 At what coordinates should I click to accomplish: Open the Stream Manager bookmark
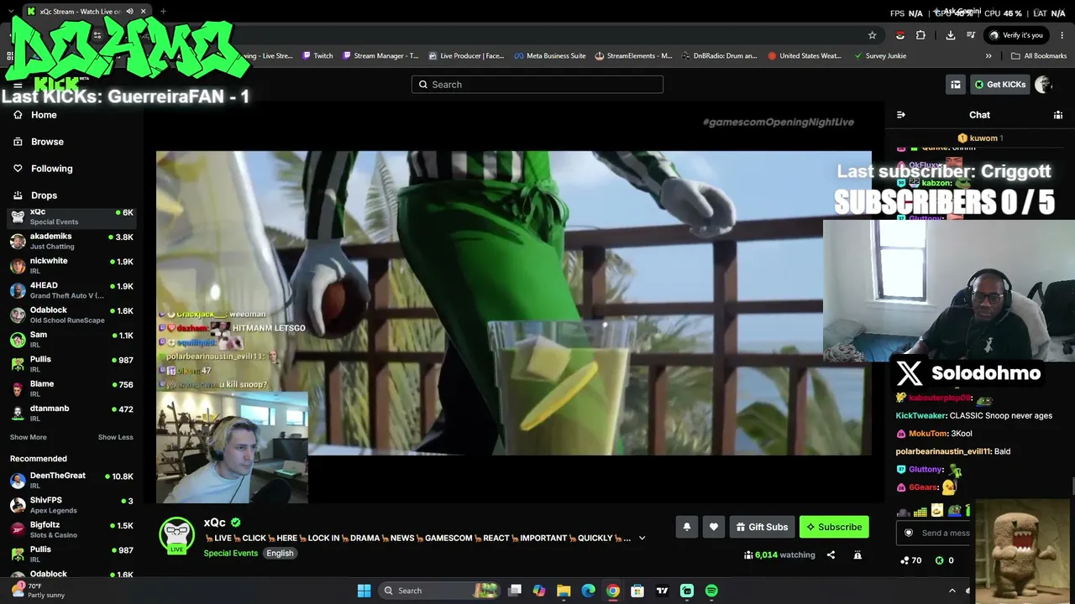pyautogui.click(x=380, y=56)
